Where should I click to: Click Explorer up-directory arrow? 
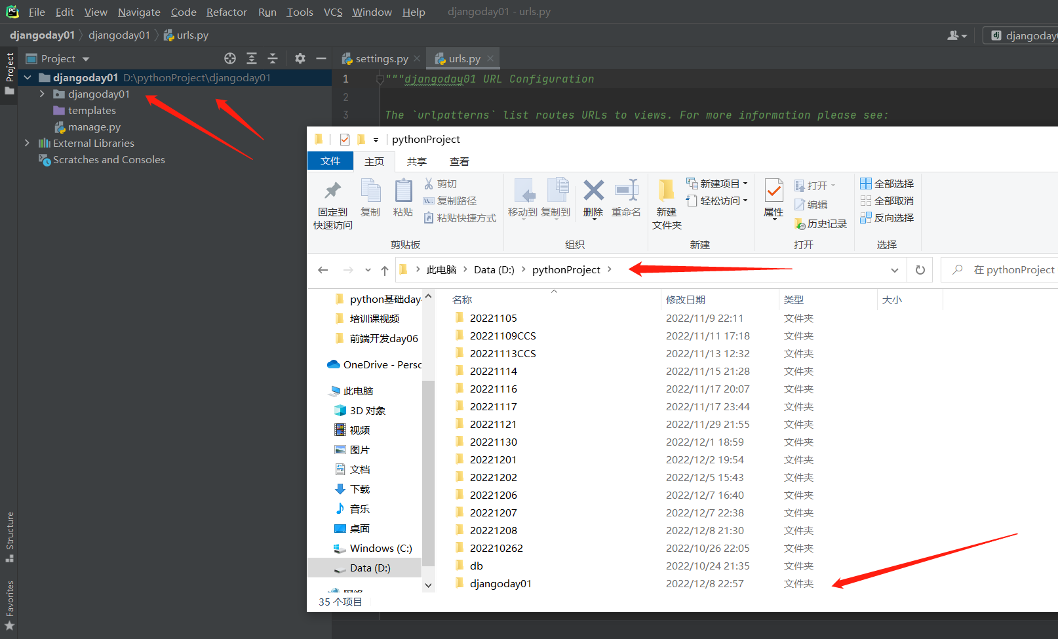[385, 270]
